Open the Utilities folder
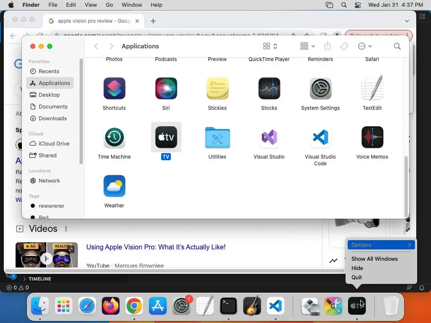Image resolution: width=431 pixels, height=323 pixels. (218, 138)
